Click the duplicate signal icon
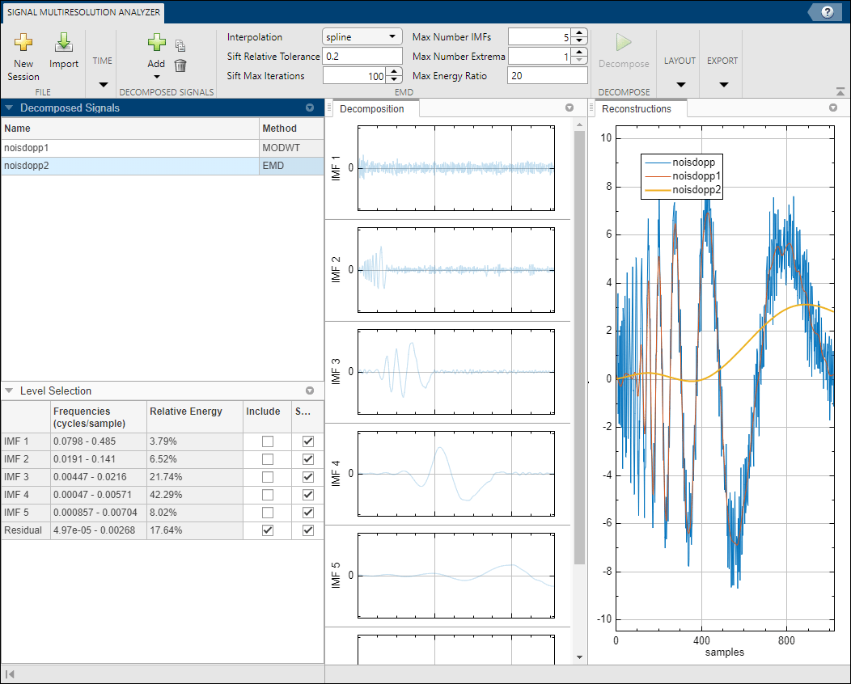Image resolution: width=851 pixels, height=684 pixels. [x=180, y=46]
